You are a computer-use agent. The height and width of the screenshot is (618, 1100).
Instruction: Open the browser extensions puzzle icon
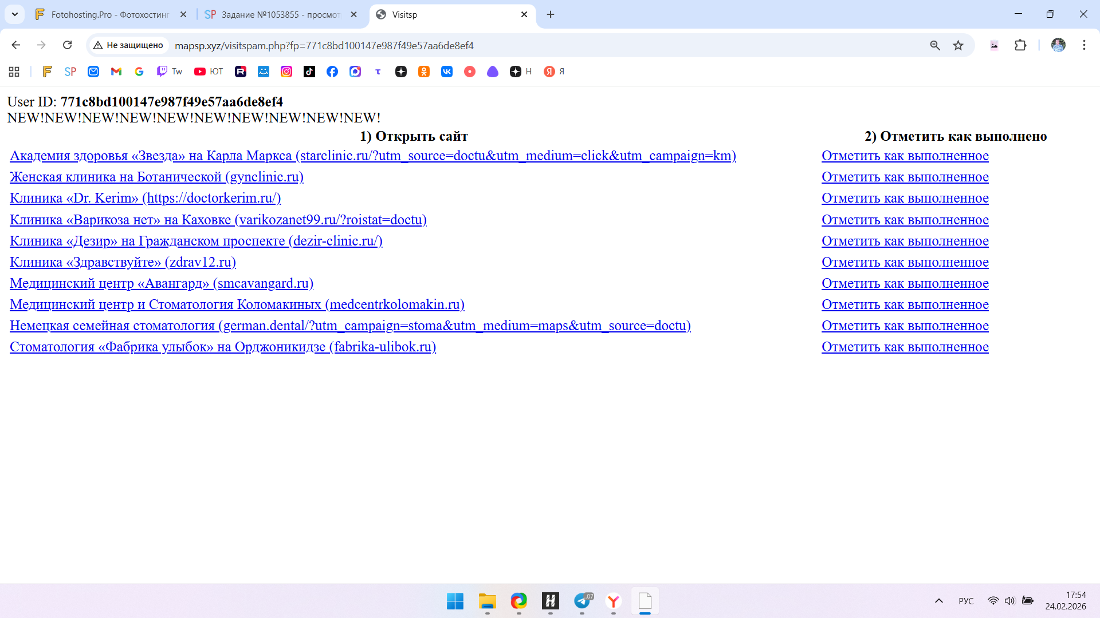(x=1020, y=45)
